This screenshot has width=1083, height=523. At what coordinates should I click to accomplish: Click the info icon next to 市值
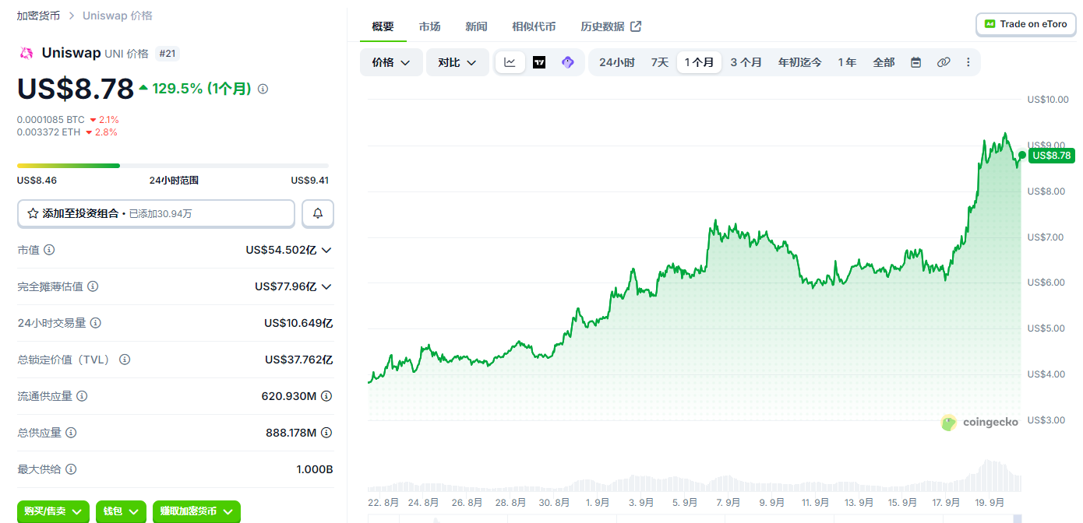coord(49,250)
